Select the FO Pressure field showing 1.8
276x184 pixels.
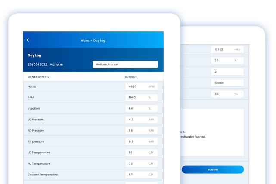click(141, 131)
